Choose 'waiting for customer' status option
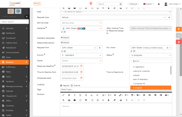 coord(151,71)
